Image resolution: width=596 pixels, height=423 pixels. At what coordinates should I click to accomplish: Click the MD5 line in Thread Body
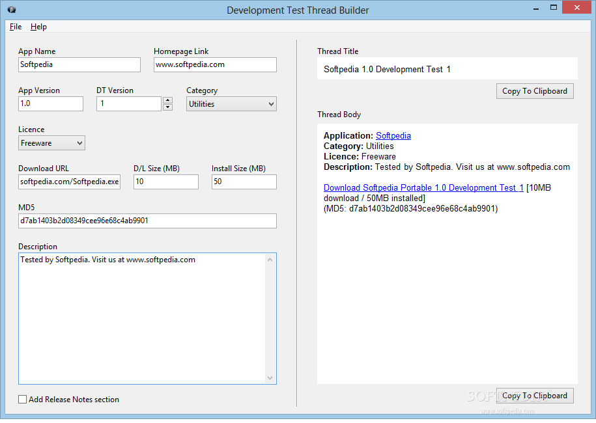point(410,209)
